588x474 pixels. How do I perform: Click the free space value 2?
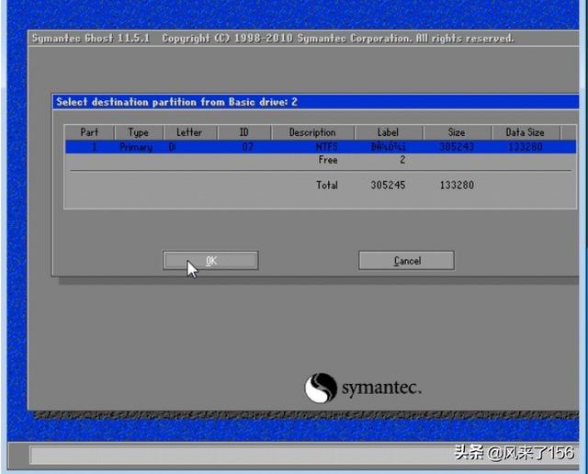coord(402,160)
